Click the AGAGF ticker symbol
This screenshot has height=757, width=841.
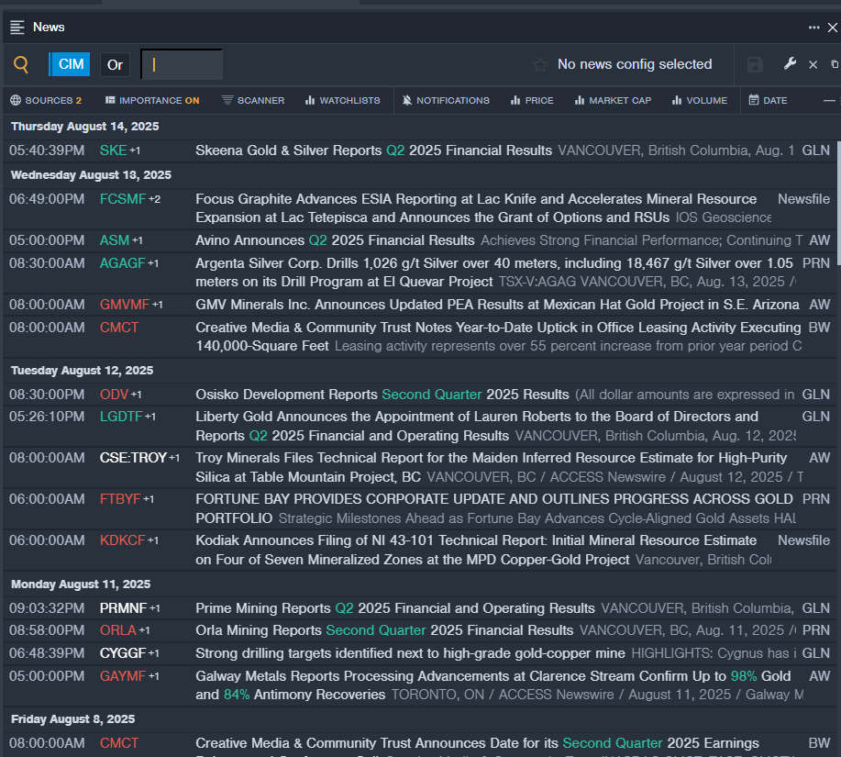tap(123, 263)
